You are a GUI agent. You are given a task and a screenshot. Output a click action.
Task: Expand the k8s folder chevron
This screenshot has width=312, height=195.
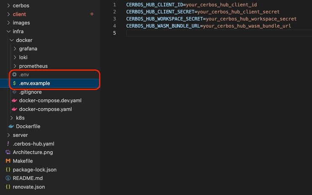(11, 118)
